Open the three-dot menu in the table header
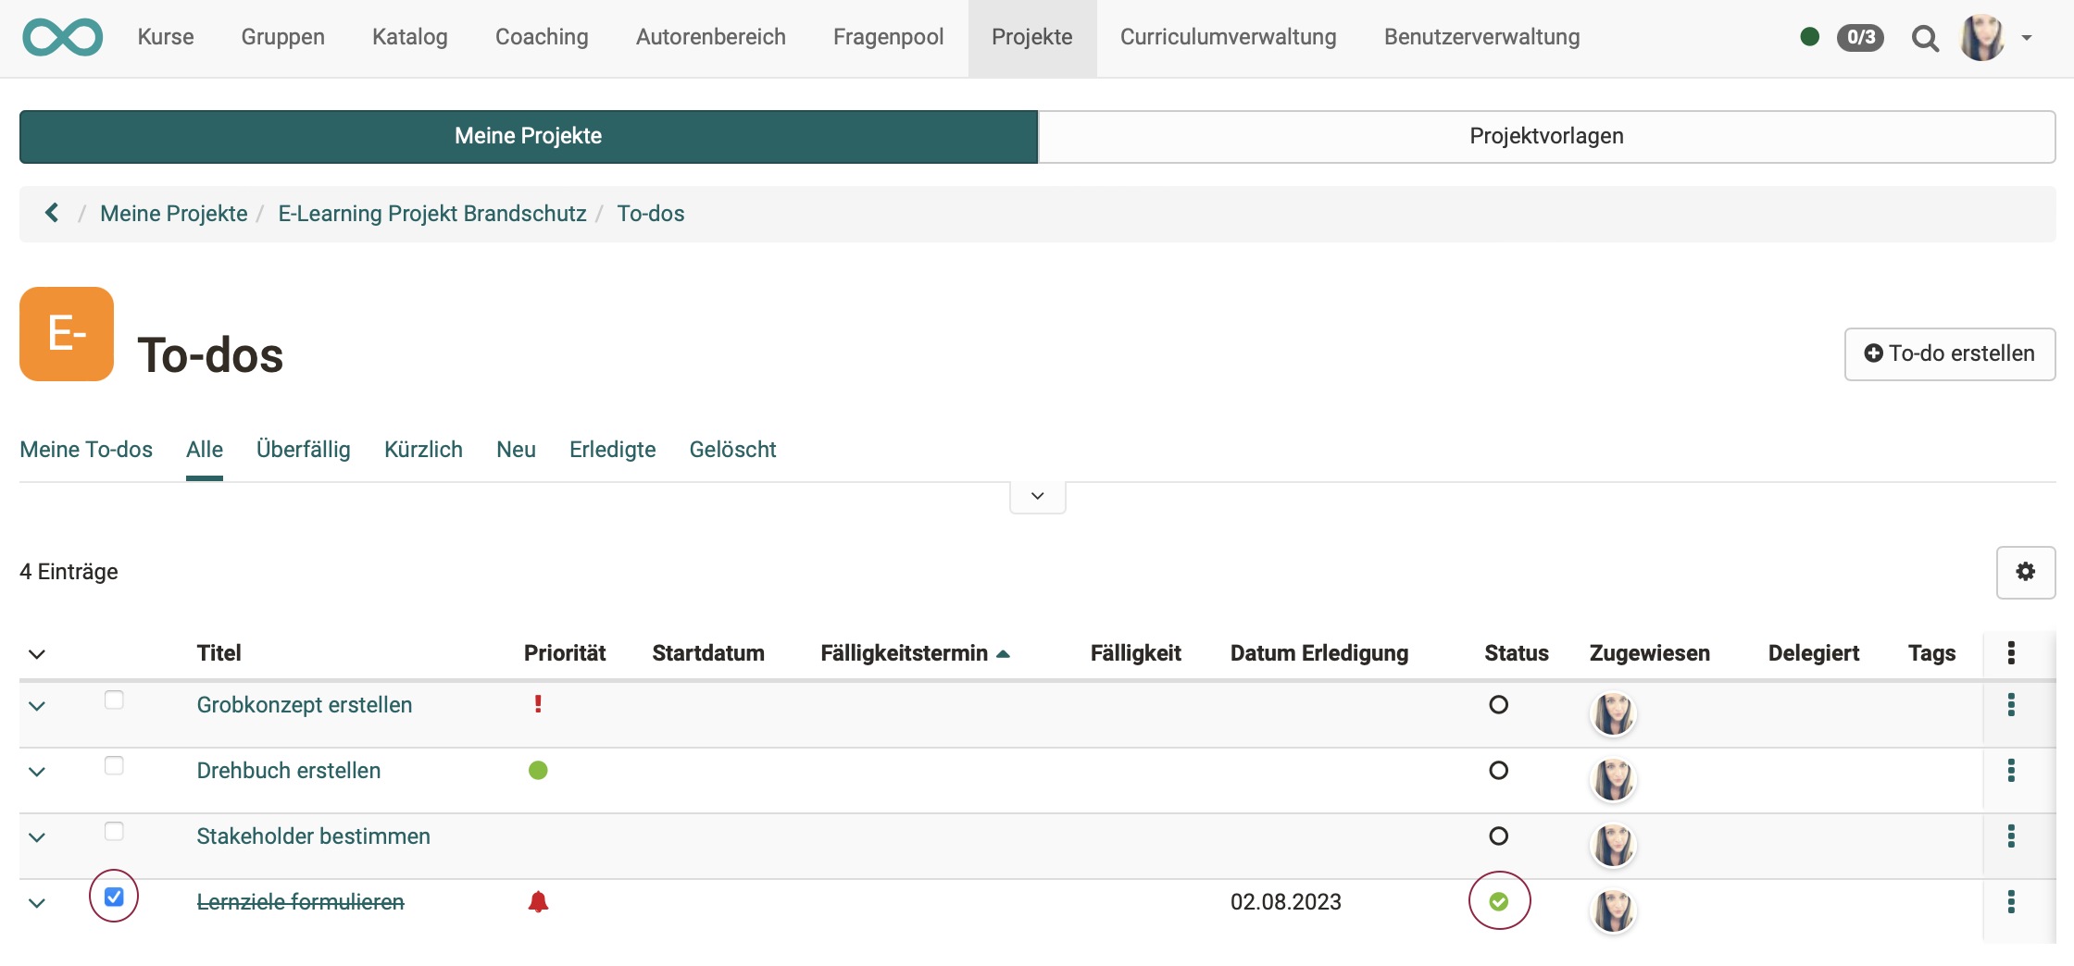Screen dimensions: 2074x966 2011,653
